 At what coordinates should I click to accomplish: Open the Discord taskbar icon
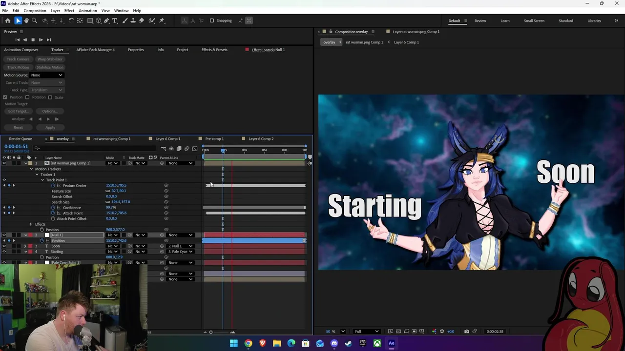pyautogui.click(x=334, y=343)
